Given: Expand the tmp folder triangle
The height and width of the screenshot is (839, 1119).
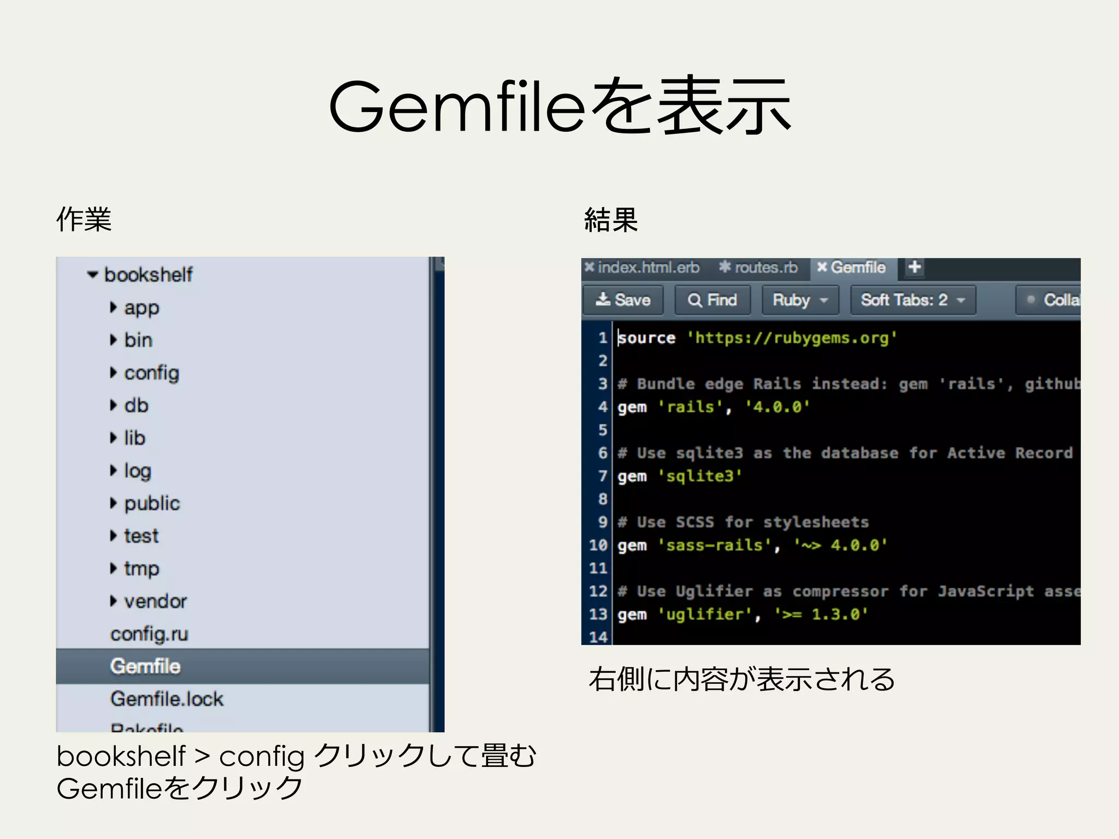Looking at the screenshot, I should pos(113,568).
